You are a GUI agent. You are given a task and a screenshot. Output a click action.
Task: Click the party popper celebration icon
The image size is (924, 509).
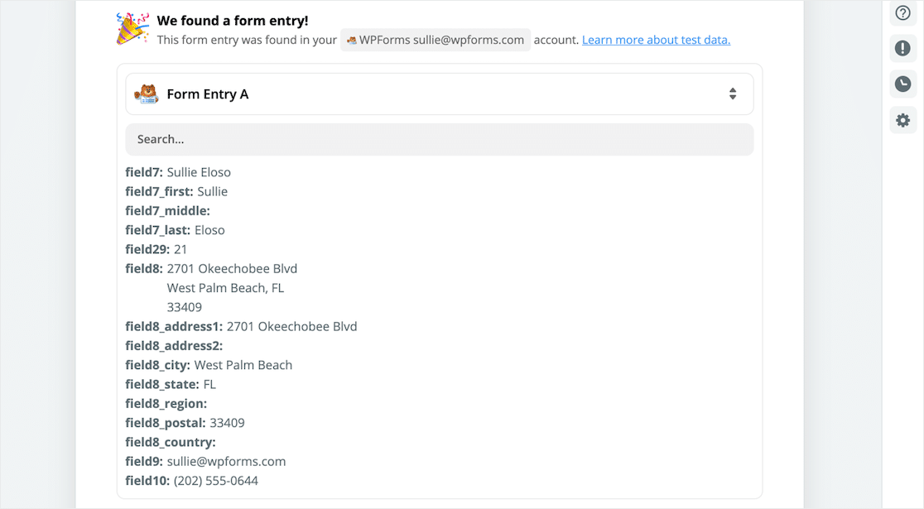click(x=132, y=29)
